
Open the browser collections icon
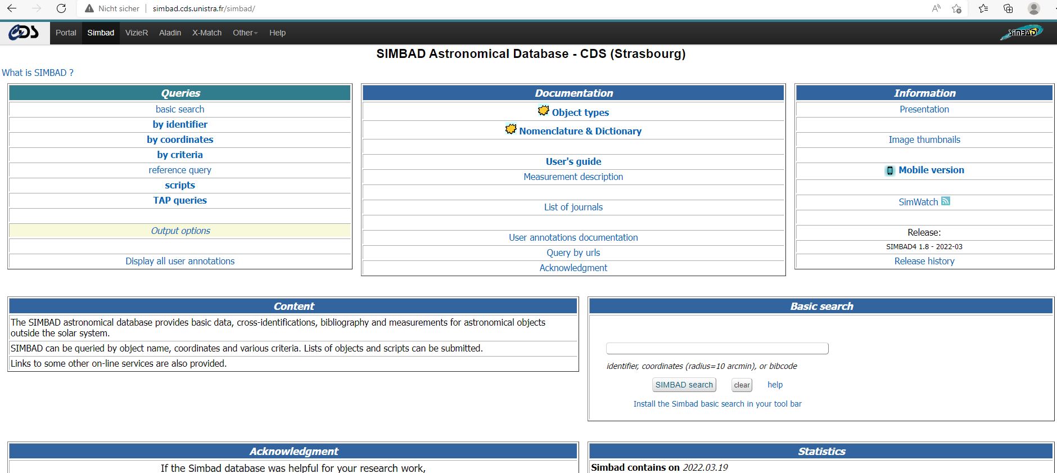coord(1008,8)
